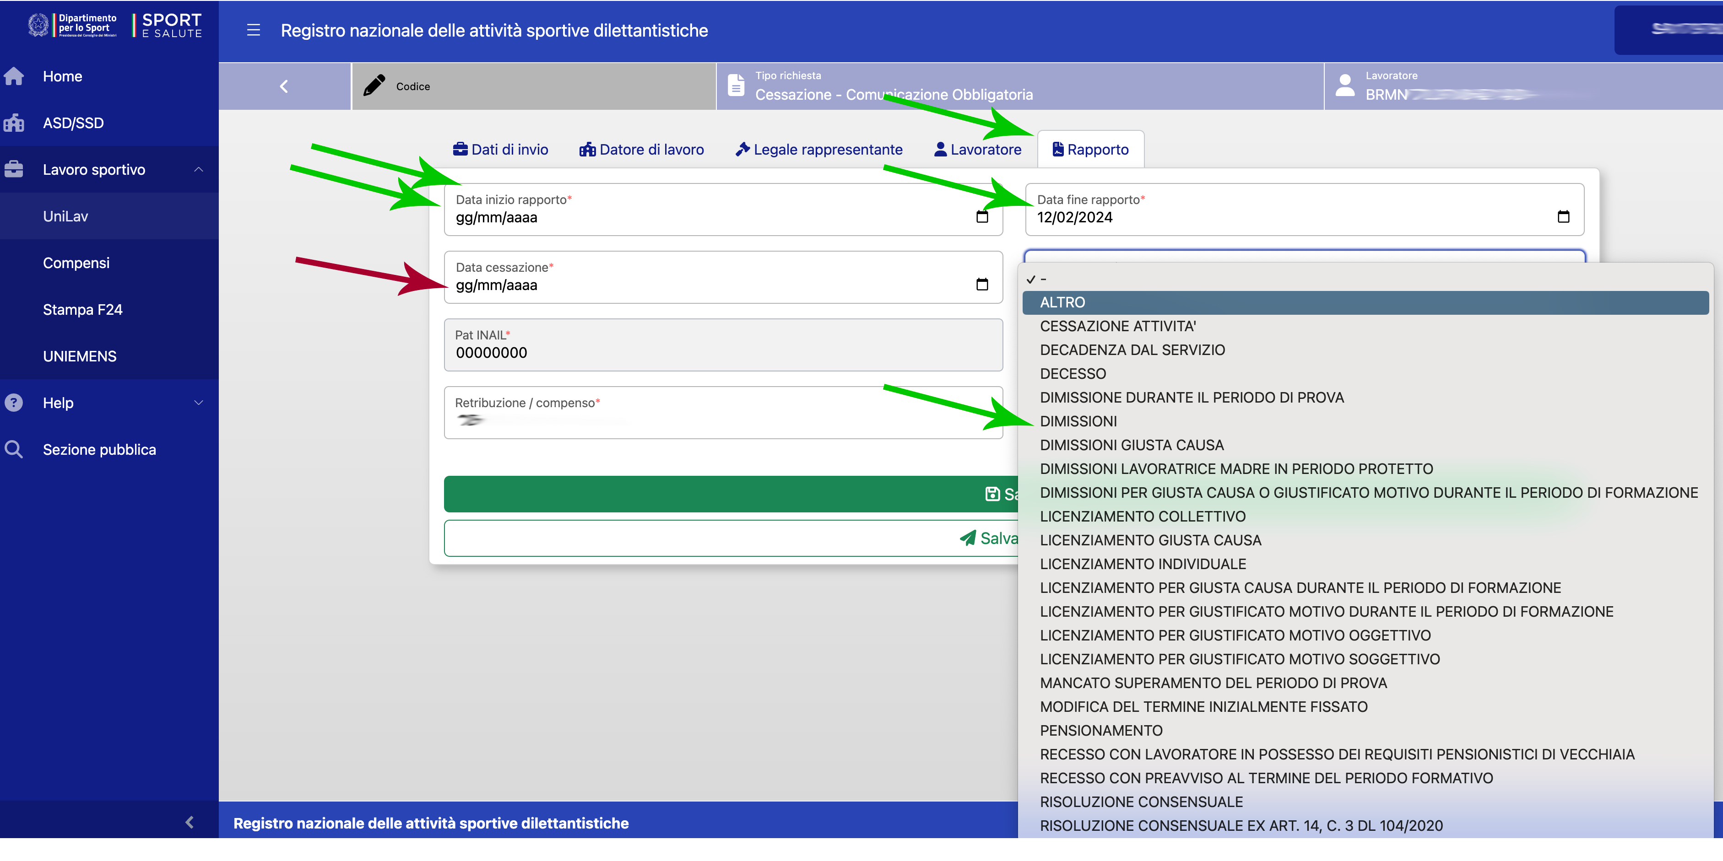Click the Help question mark icon
This screenshot has height=861, width=1723.
click(14, 403)
